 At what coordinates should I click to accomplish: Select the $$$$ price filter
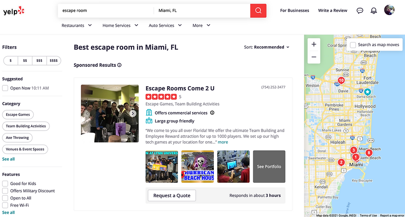(x=54, y=60)
